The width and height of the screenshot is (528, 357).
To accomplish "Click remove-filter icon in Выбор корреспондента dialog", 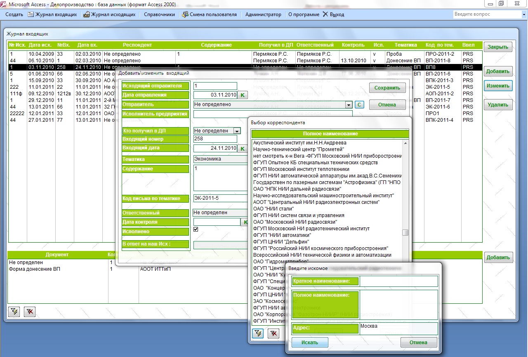I will pos(273,333).
